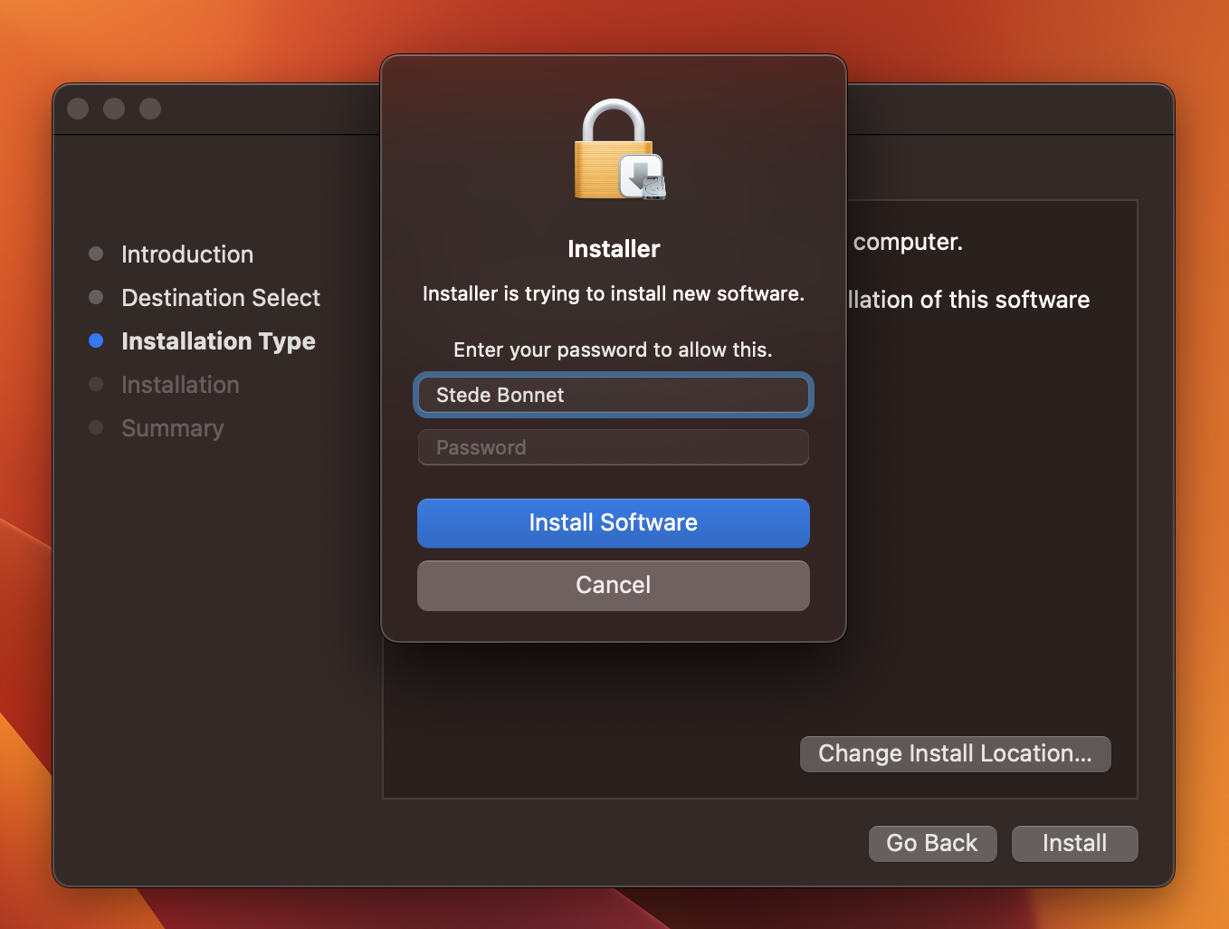Click the Summary step label
1229x929 pixels.
tap(172, 428)
